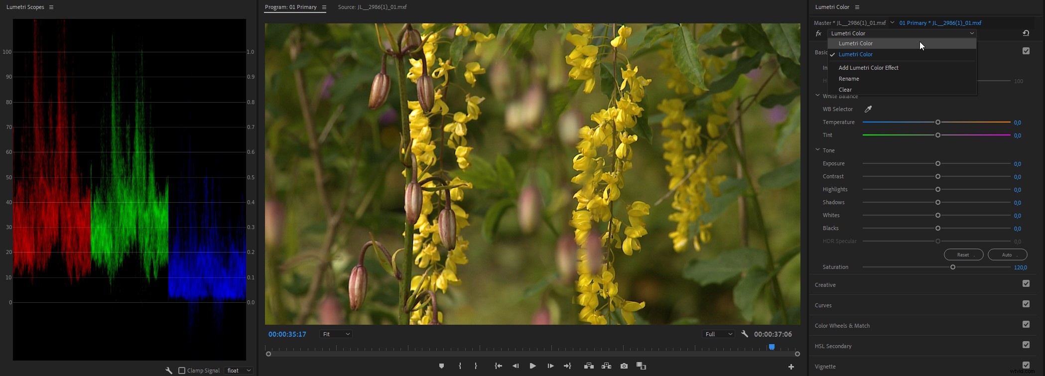Open Lumetri Scopes wrench settings
The height and width of the screenshot is (376, 1045).
(169, 371)
